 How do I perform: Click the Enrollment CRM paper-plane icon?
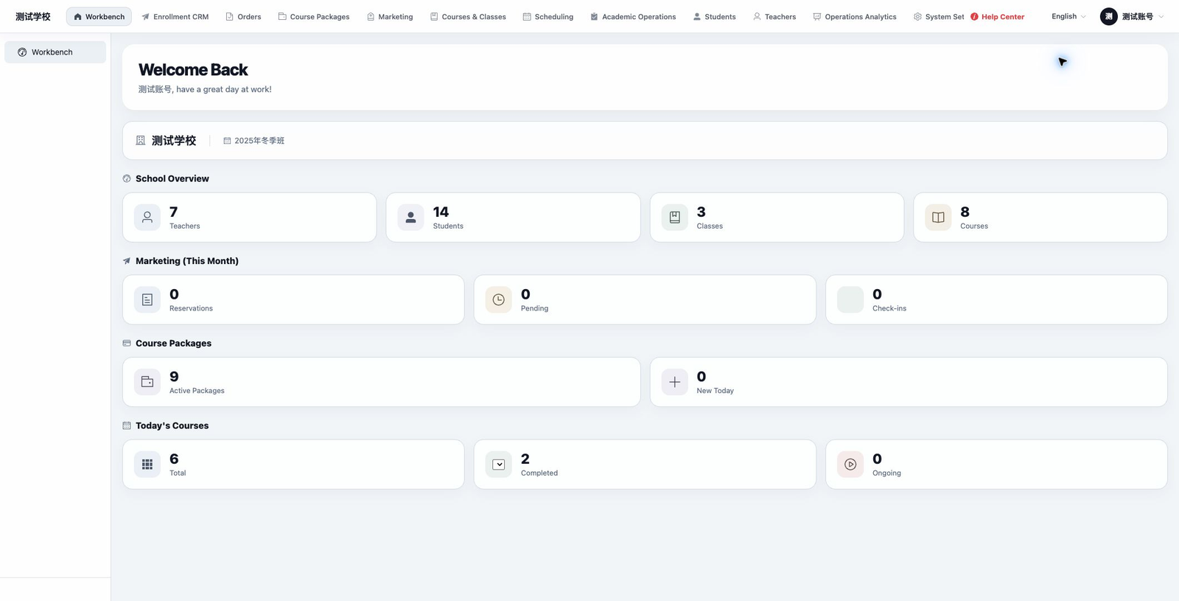pyautogui.click(x=145, y=16)
